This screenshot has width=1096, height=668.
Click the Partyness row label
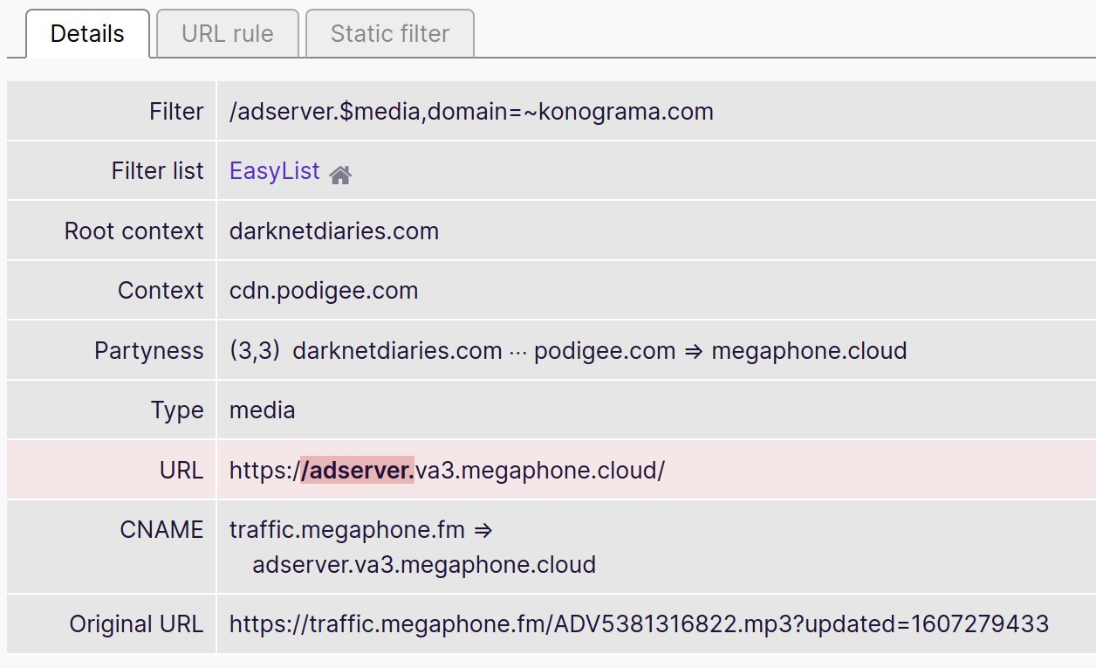coord(149,350)
